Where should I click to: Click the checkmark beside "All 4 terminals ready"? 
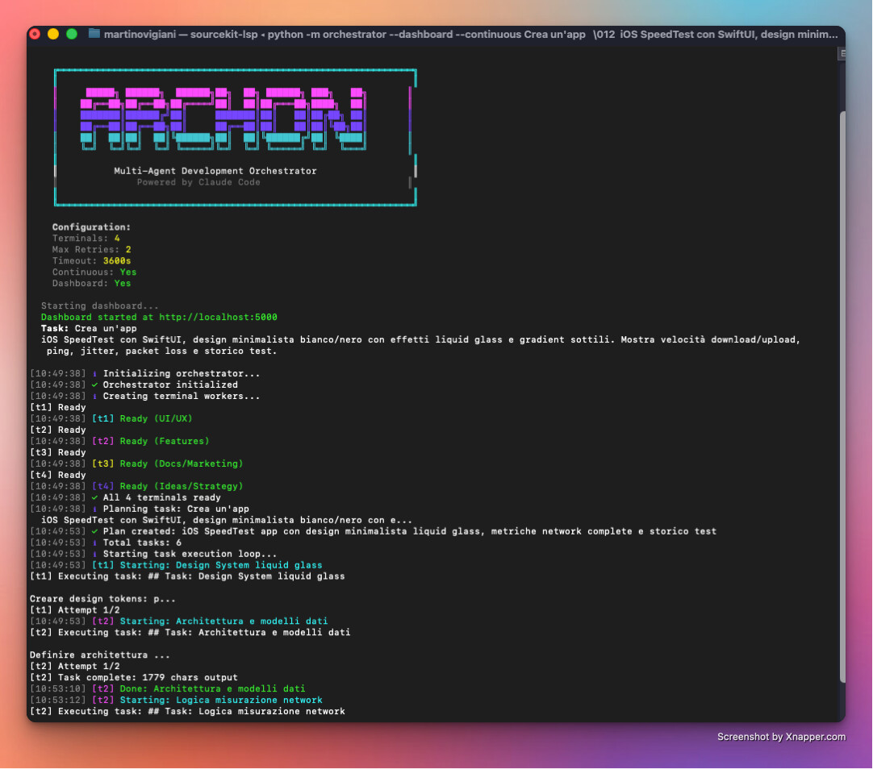[94, 498]
